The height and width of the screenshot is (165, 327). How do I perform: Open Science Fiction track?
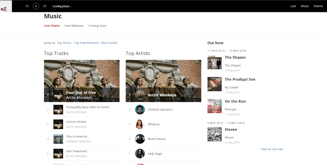76,122
